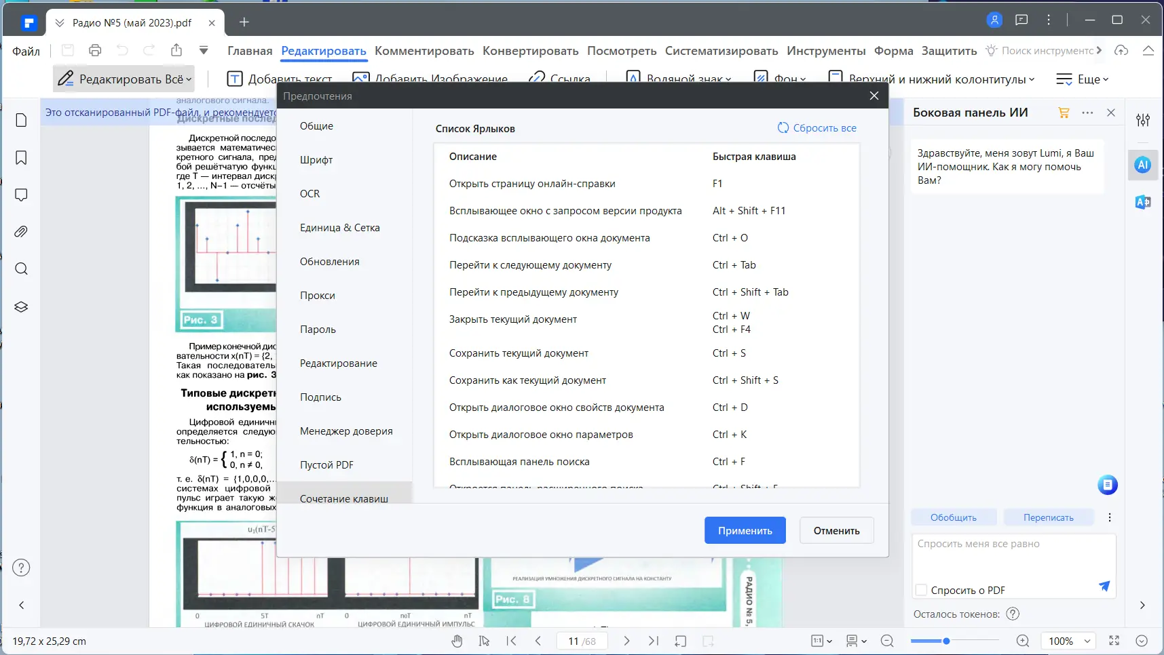Image resolution: width=1164 pixels, height=655 pixels.
Task: Zoom out with the minus icon
Action: [886, 641]
